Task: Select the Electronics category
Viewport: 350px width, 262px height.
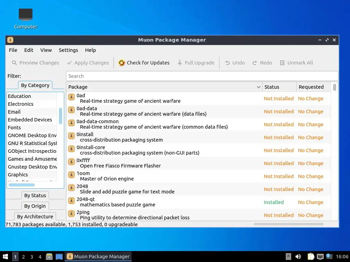Action: (x=32, y=104)
